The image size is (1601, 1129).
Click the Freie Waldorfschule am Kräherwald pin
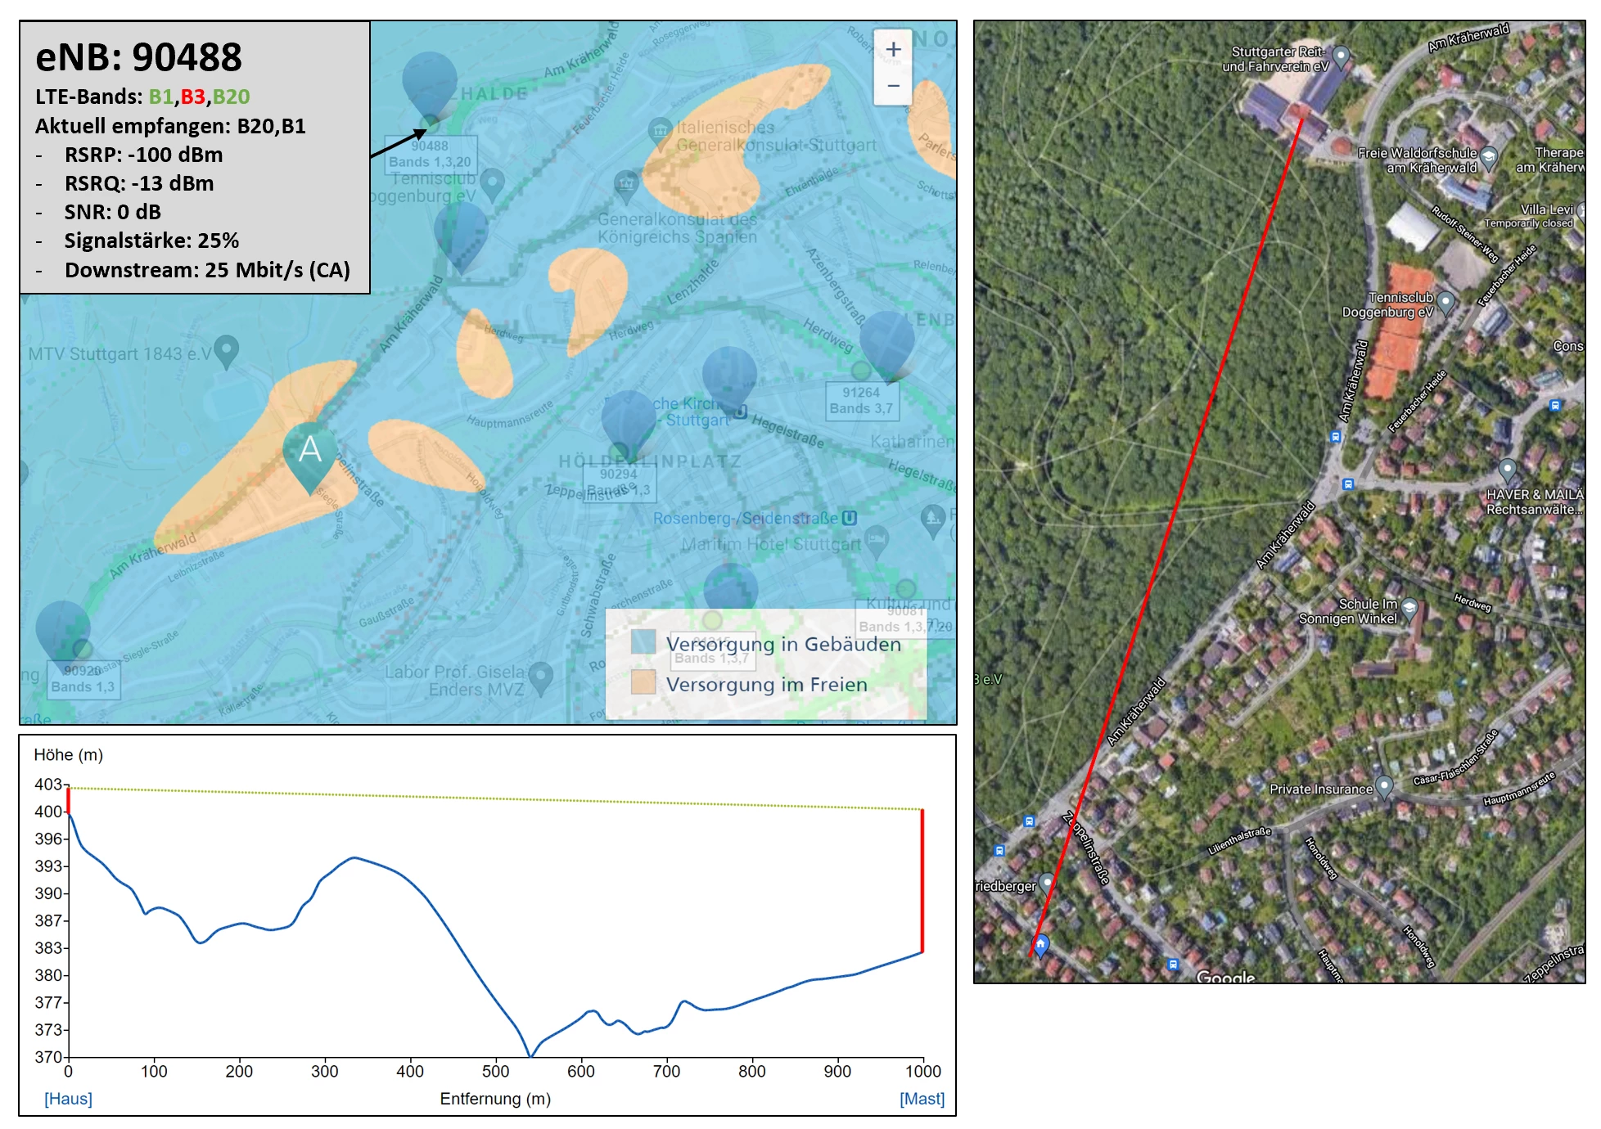click(1489, 155)
